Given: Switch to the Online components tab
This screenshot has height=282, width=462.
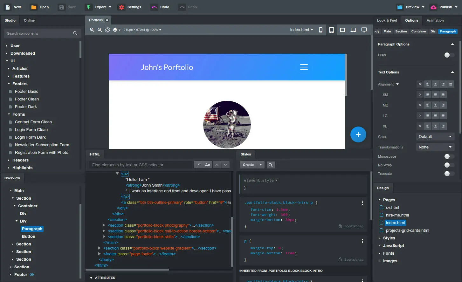Looking at the screenshot, I should pos(29,20).
